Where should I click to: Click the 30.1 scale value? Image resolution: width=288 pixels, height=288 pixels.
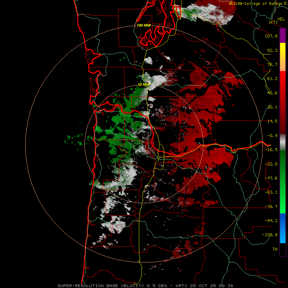(272, 107)
